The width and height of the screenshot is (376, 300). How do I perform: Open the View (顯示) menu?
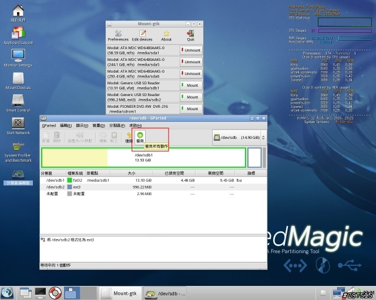pyautogui.click(x=82, y=125)
